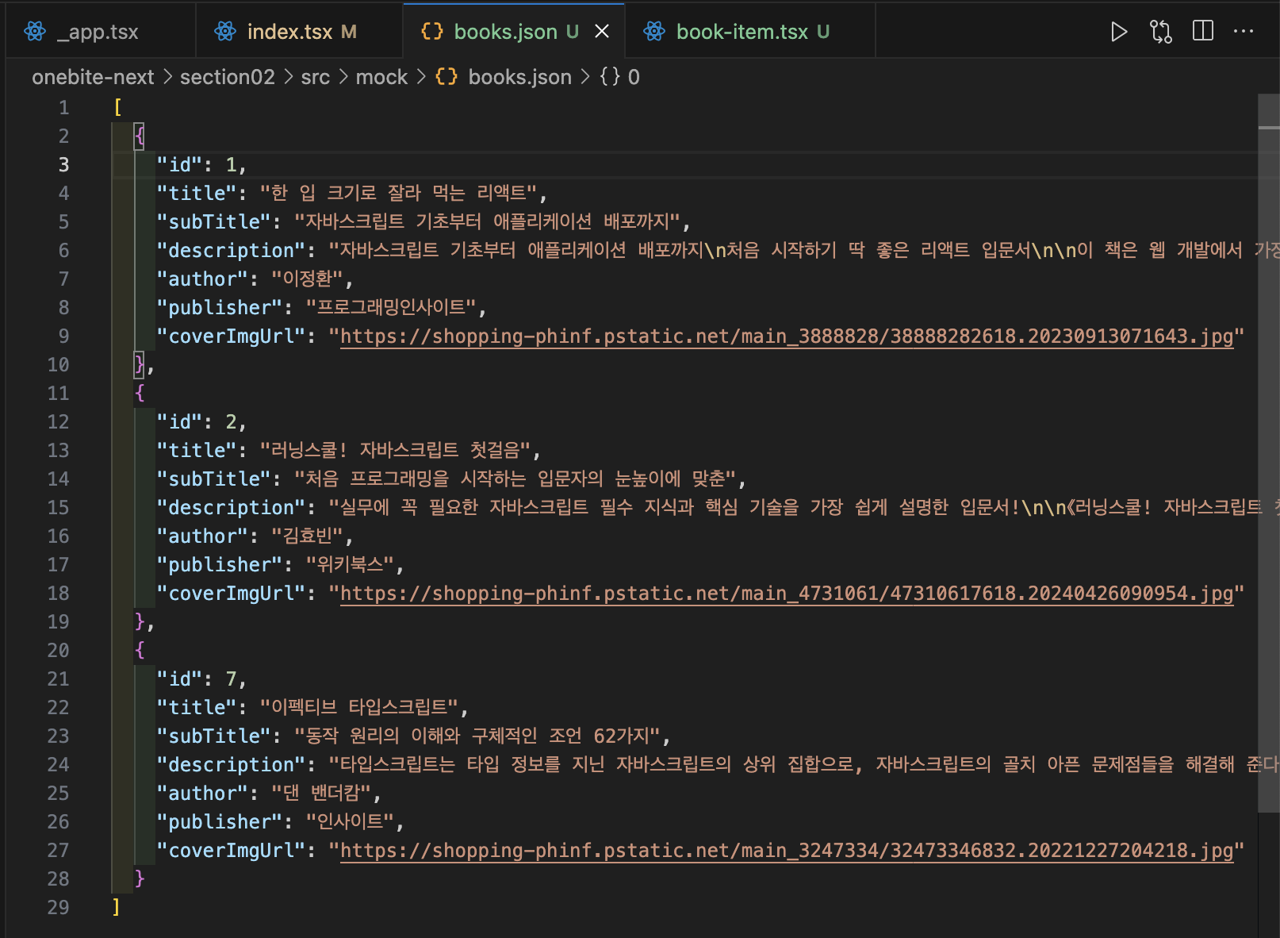The image size is (1280, 938).
Task: Click the author value "김효빈"
Action: 307,536
